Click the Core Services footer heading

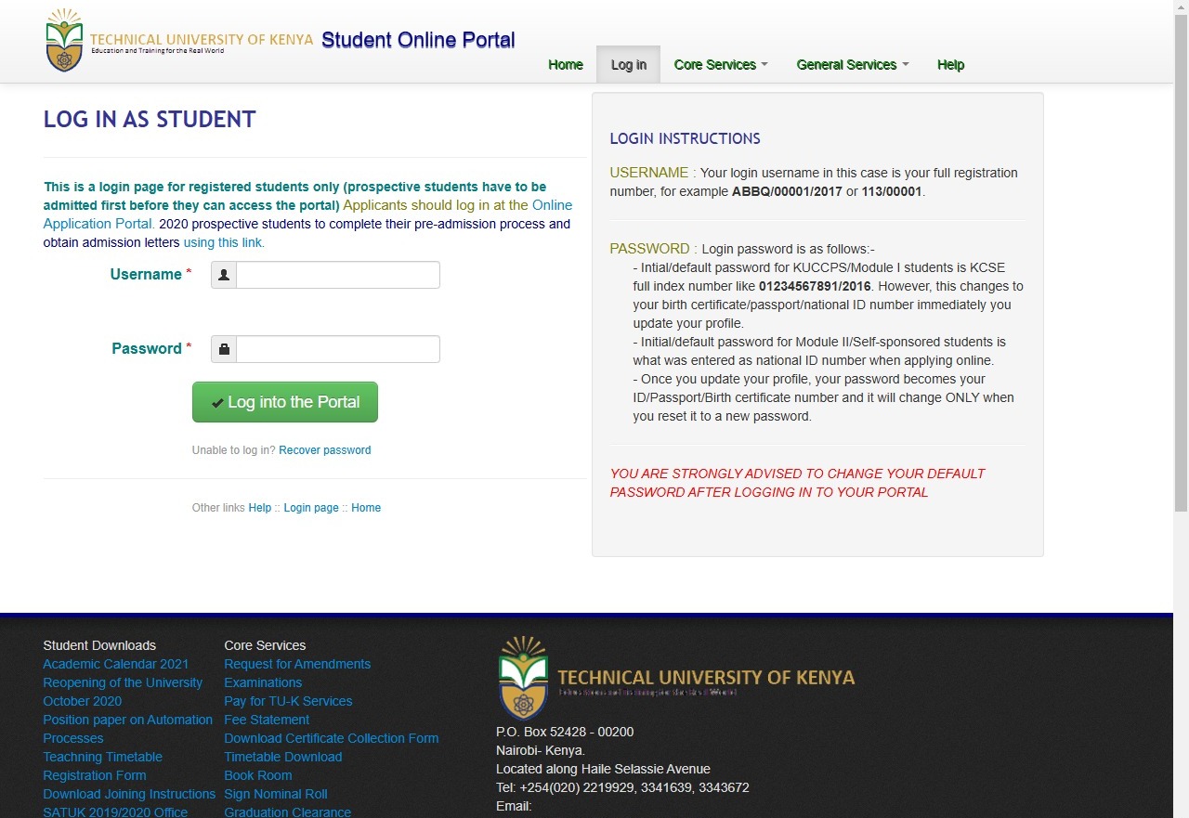(265, 645)
